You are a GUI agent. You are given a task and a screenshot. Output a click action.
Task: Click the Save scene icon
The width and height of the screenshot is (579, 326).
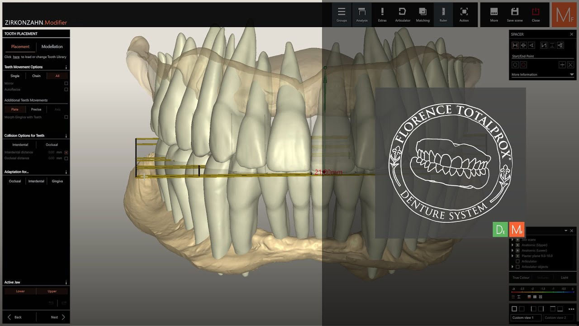515,14
